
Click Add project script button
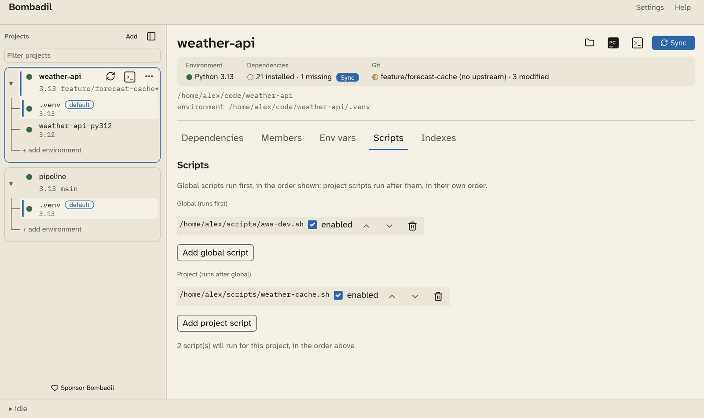point(217,323)
